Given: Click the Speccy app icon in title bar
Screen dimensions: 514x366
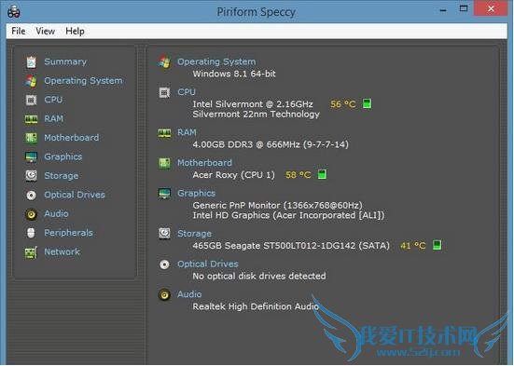Looking at the screenshot, I should tap(14, 11).
